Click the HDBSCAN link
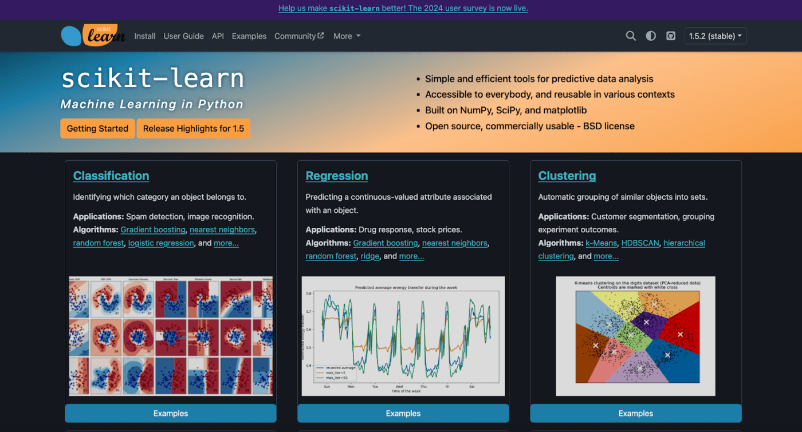 click(640, 243)
